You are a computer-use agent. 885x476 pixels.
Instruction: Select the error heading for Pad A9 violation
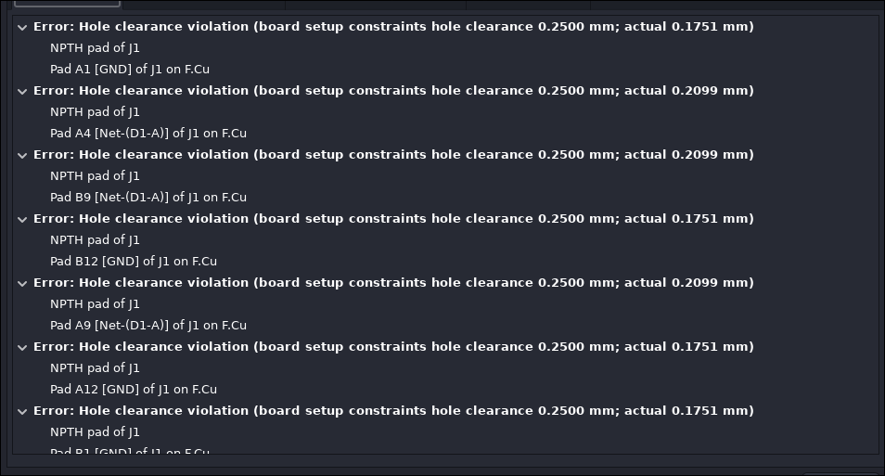[x=393, y=283]
